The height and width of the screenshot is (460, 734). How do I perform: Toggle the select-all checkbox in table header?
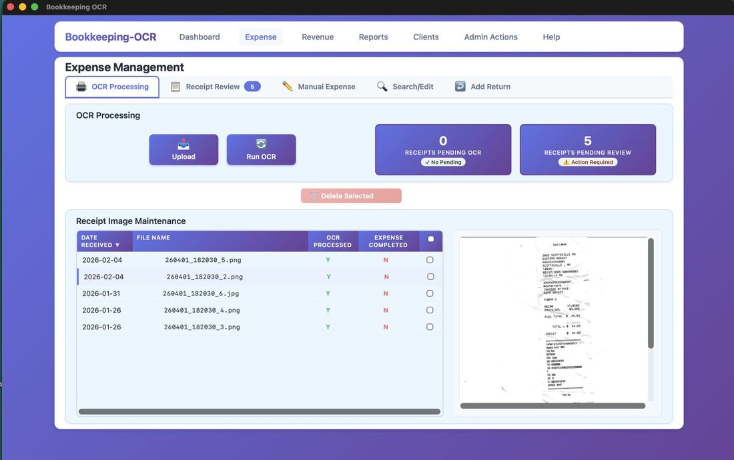coord(430,239)
